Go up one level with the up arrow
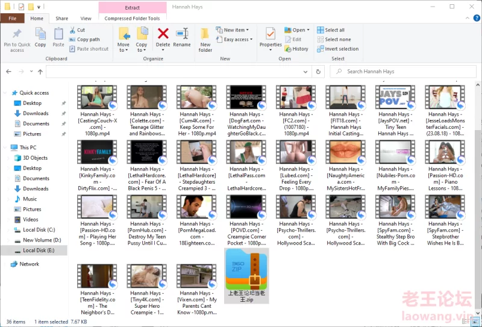 click(x=40, y=71)
